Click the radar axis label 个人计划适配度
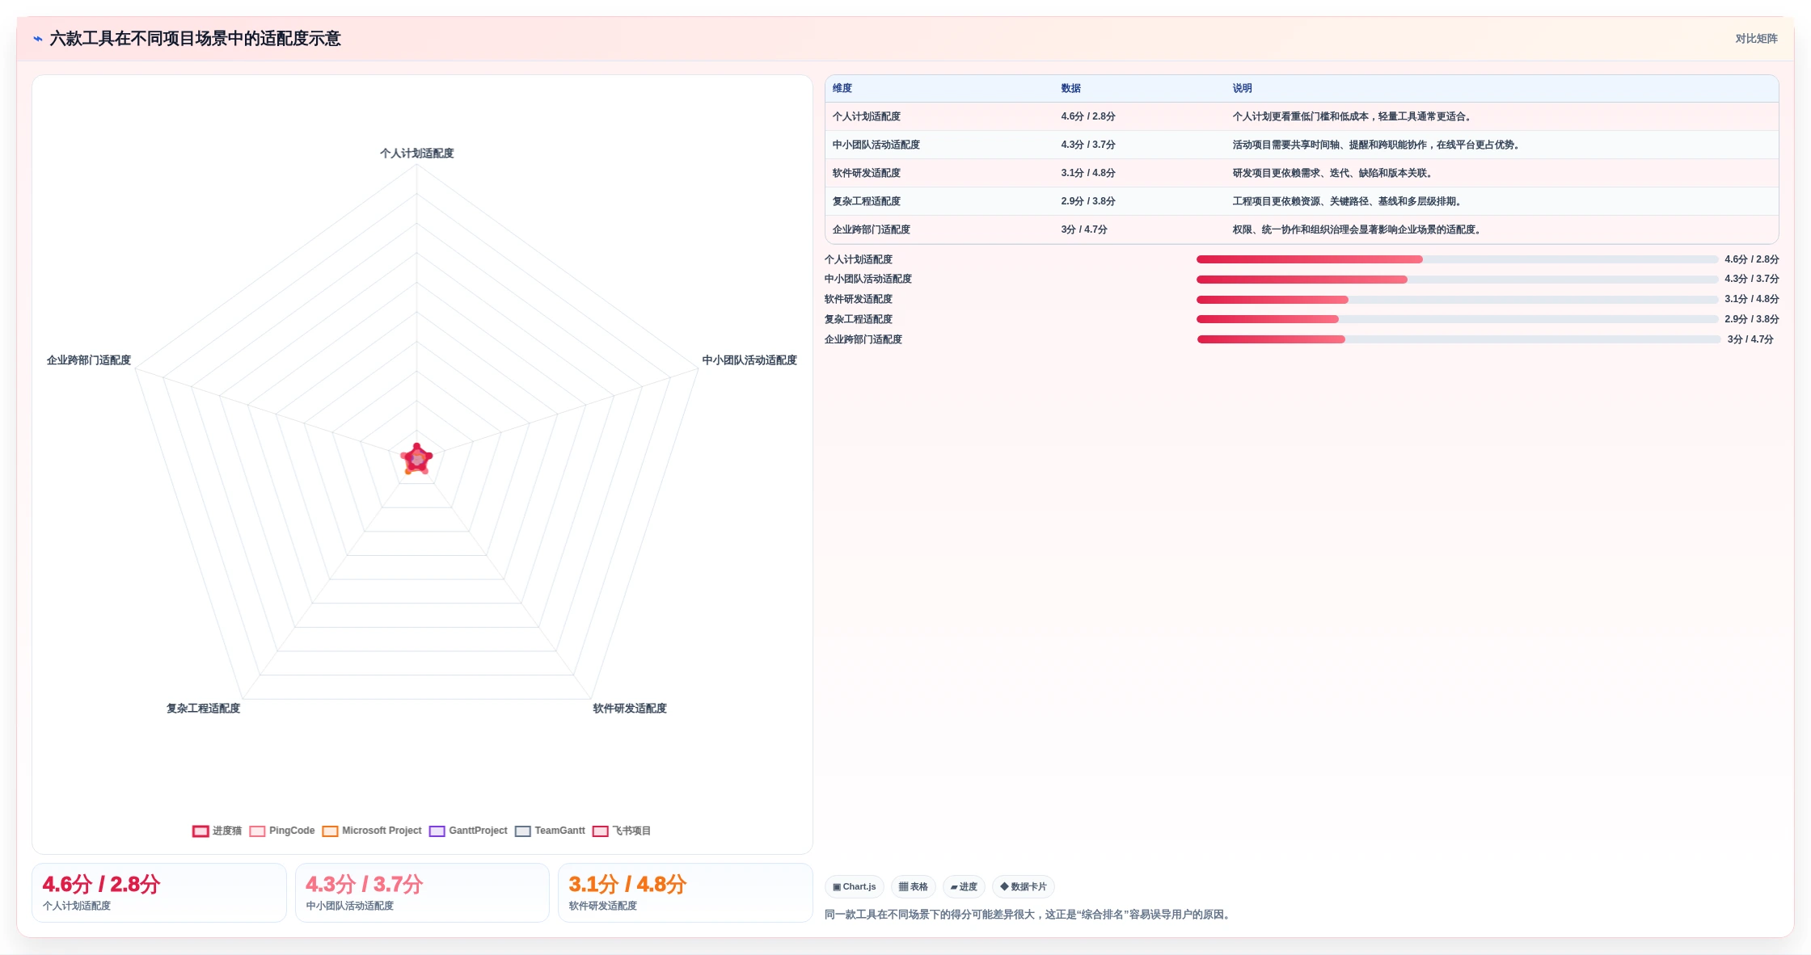Image resolution: width=1811 pixels, height=955 pixels. click(x=417, y=154)
